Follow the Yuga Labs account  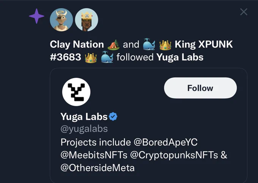tap(200, 88)
